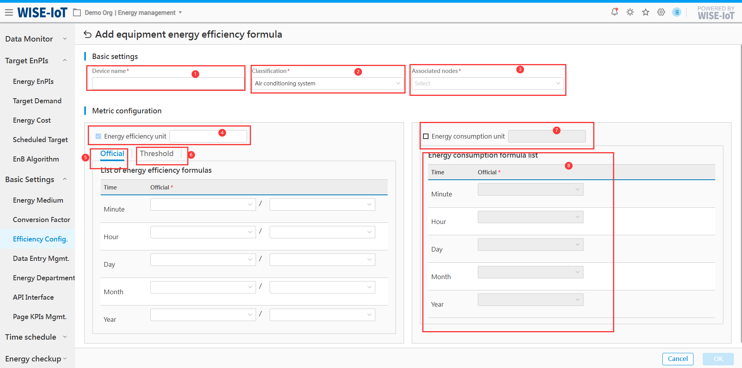Screen dimensions: 742x368
Task: Enable the Energy consumption unit checkbox
Action: point(426,136)
